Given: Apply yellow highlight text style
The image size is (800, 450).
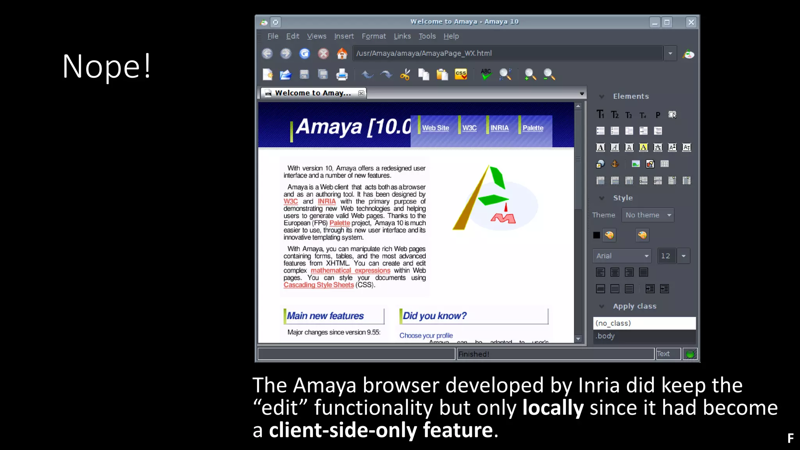Looking at the screenshot, I should coord(643,147).
